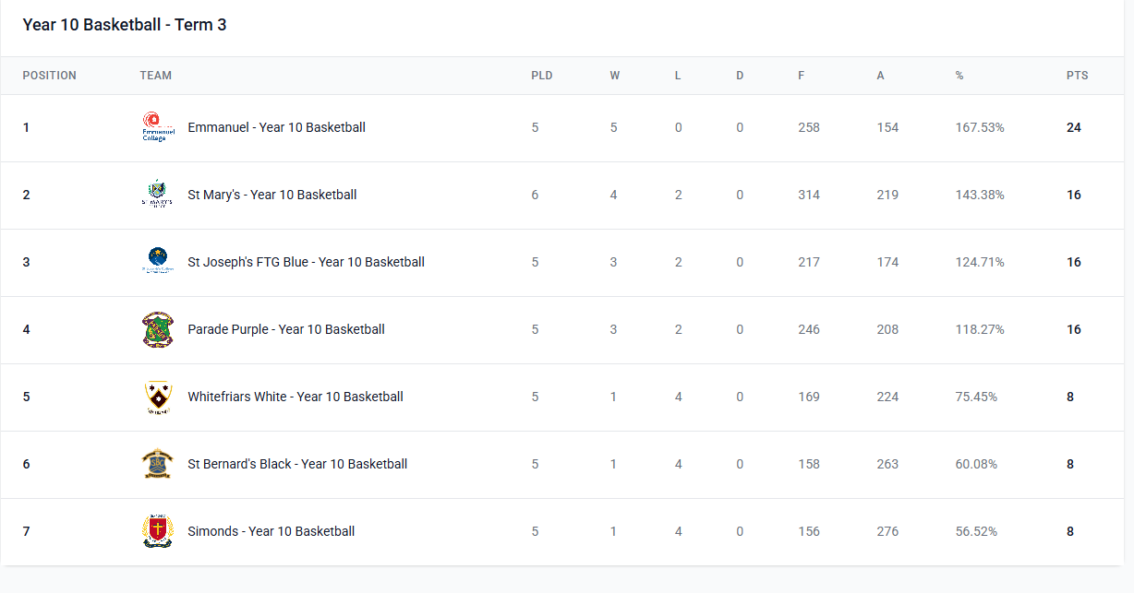The width and height of the screenshot is (1134, 593).
Task: Open Simonds - Year 10 Basketball team
Action: point(271,531)
